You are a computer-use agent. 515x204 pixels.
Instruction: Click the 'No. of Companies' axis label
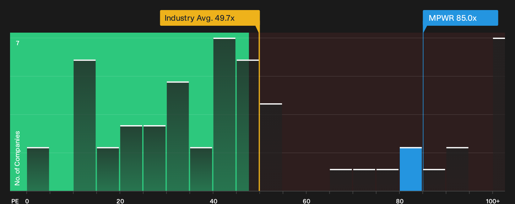(17, 158)
